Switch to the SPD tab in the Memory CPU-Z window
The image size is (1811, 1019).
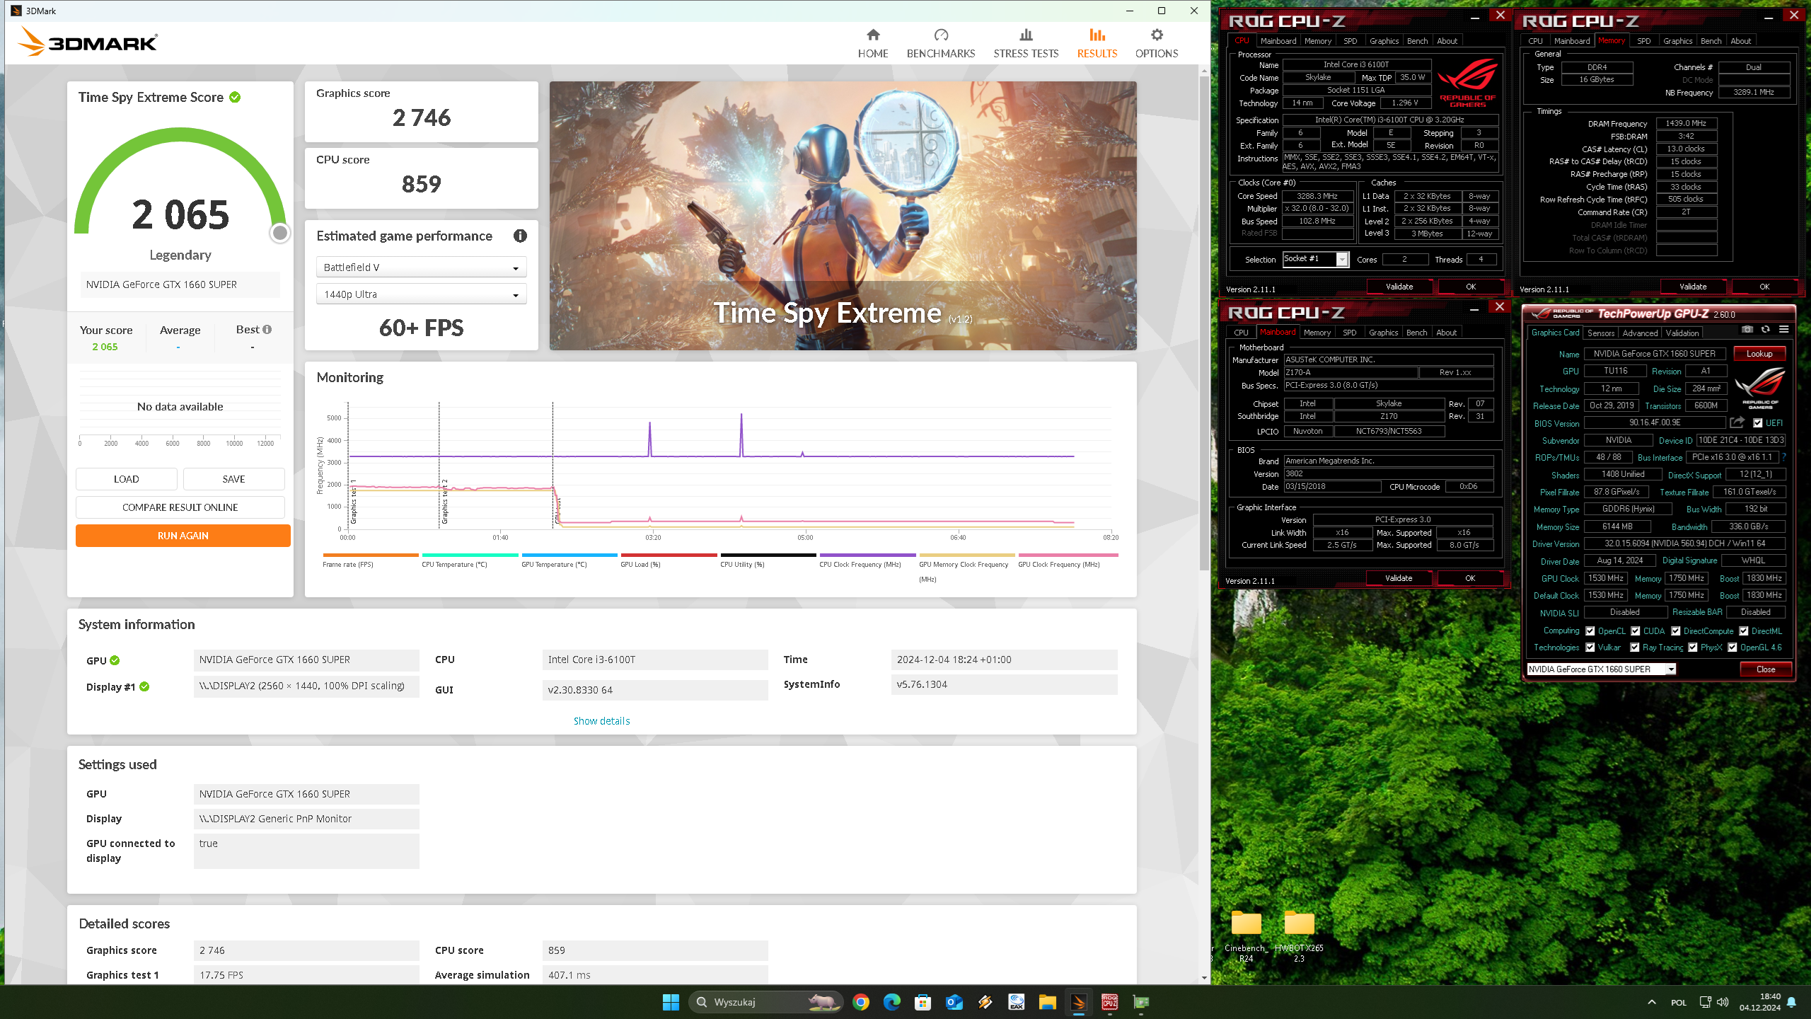(1643, 41)
